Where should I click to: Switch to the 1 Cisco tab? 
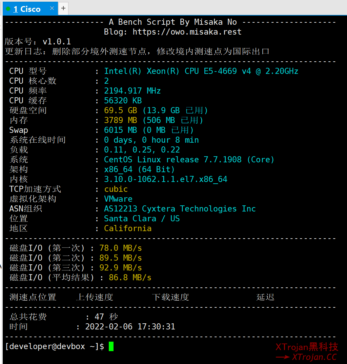[27, 9]
